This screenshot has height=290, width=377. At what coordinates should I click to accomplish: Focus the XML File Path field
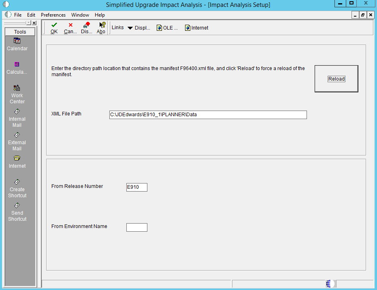[208, 115]
